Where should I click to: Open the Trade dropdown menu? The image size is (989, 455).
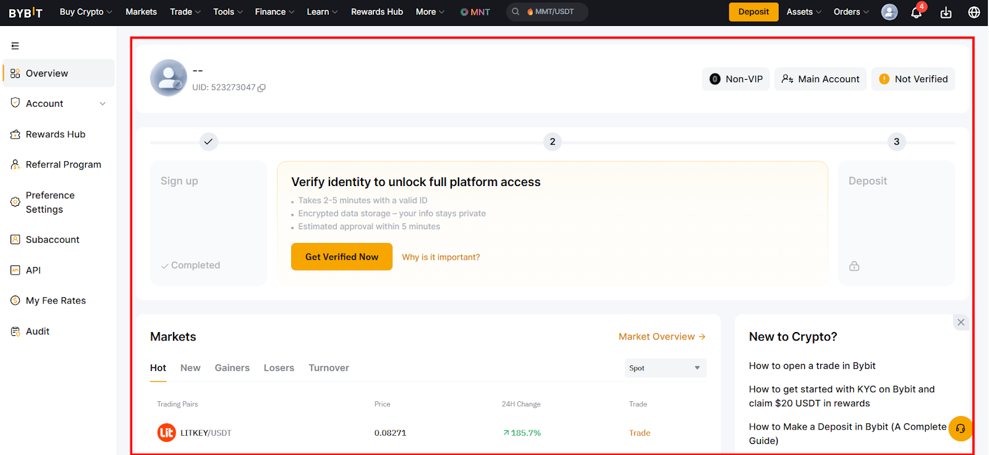click(x=185, y=12)
